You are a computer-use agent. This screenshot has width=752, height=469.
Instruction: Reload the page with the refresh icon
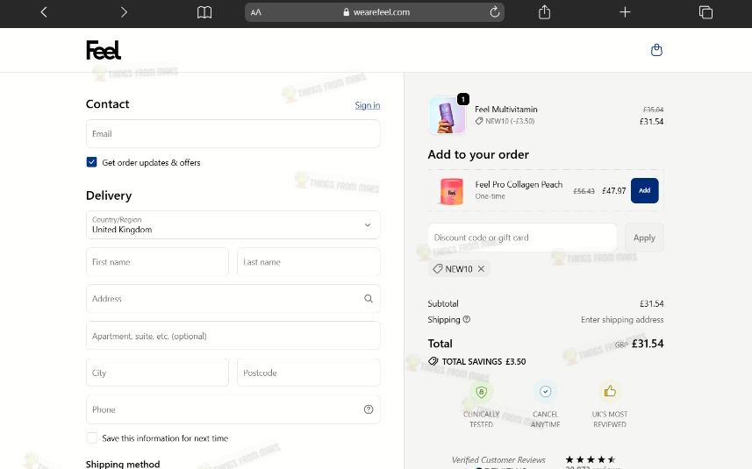[x=494, y=12]
